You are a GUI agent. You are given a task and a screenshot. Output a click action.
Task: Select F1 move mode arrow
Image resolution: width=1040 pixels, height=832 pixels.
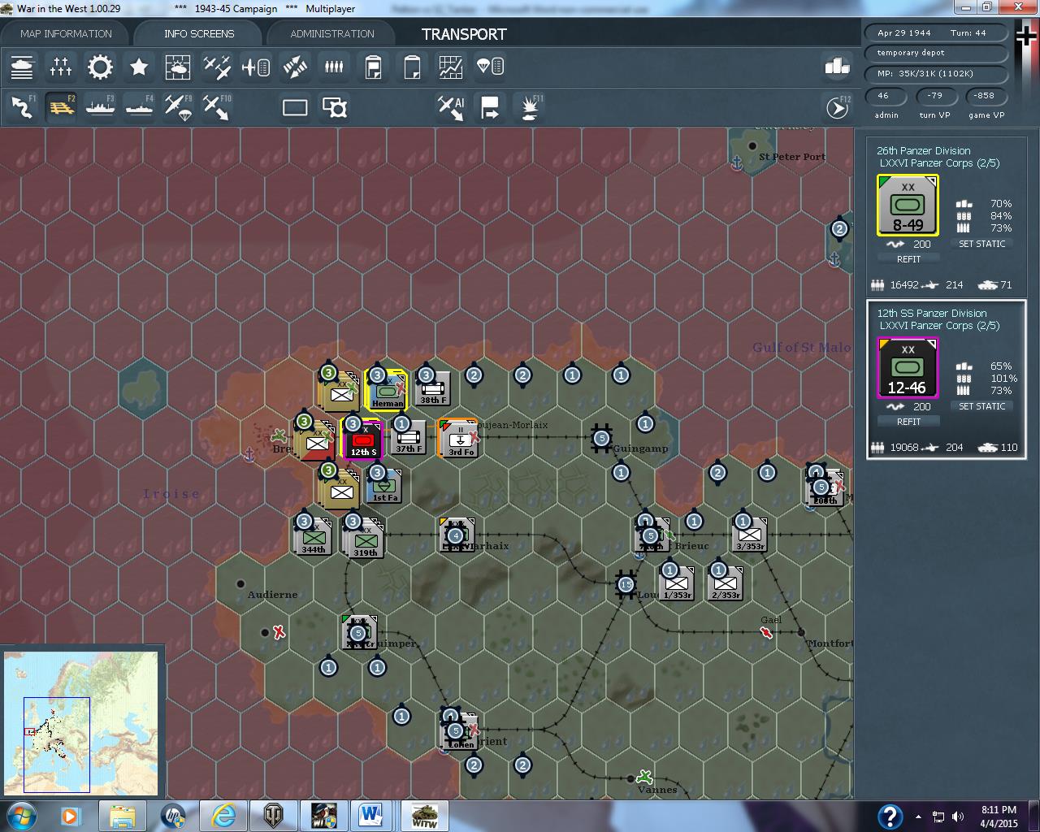(22, 107)
